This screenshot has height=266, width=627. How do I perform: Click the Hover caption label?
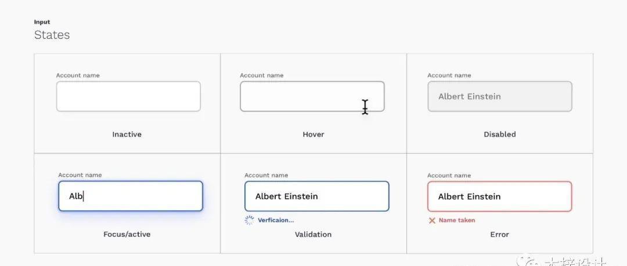coord(313,134)
